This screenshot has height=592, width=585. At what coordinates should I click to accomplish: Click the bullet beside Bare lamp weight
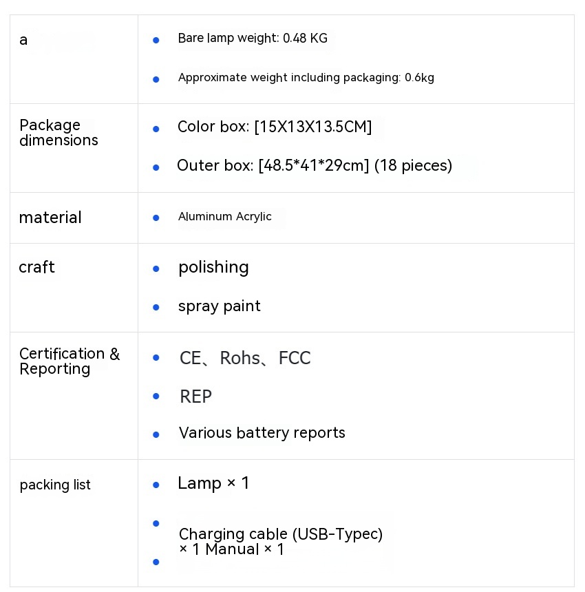[x=156, y=41]
